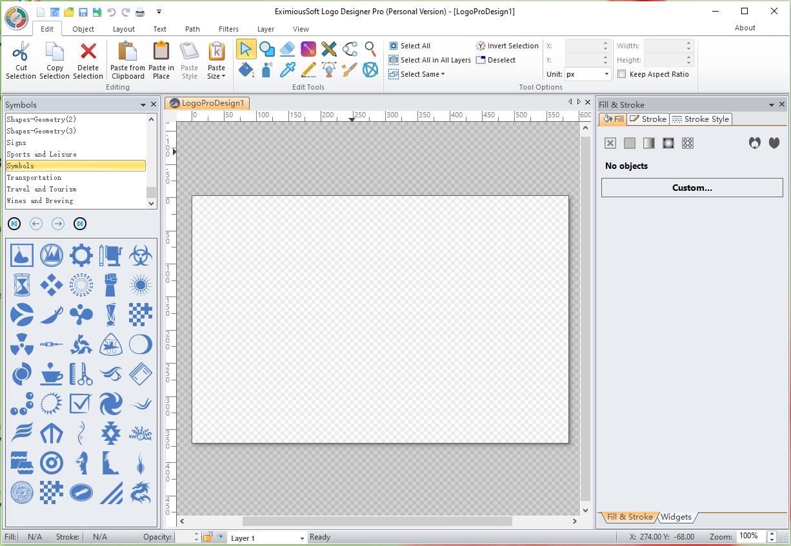Jump to first page of symbols
The image size is (791, 546).
tap(14, 224)
